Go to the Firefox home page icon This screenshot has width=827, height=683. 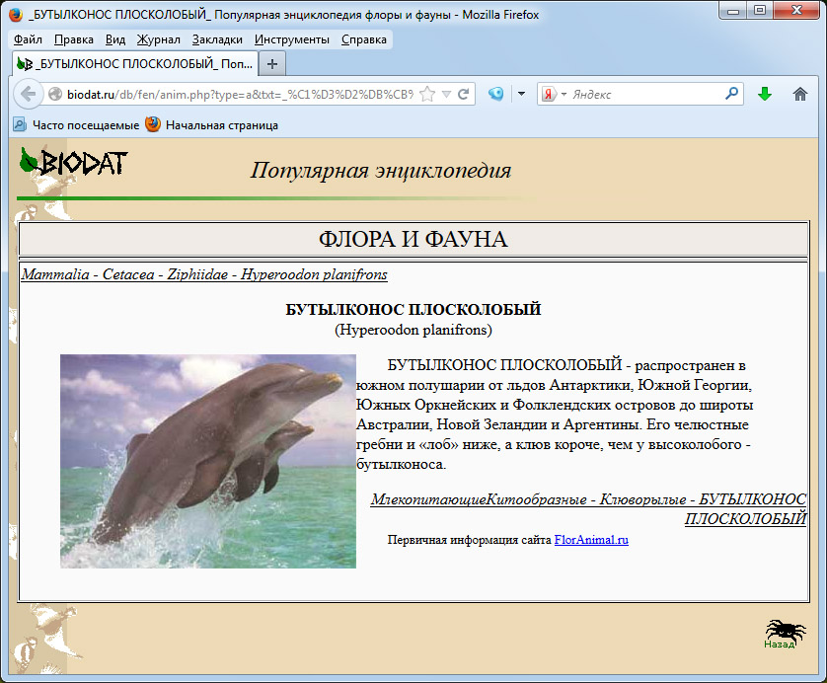(x=799, y=95)
